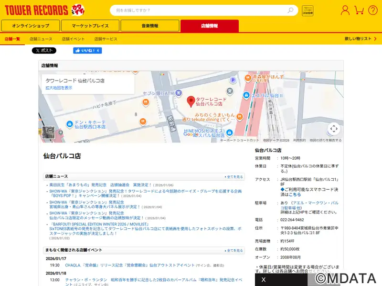Click the smiley face icon in header

pyautogui.click(x=373, y=10)
